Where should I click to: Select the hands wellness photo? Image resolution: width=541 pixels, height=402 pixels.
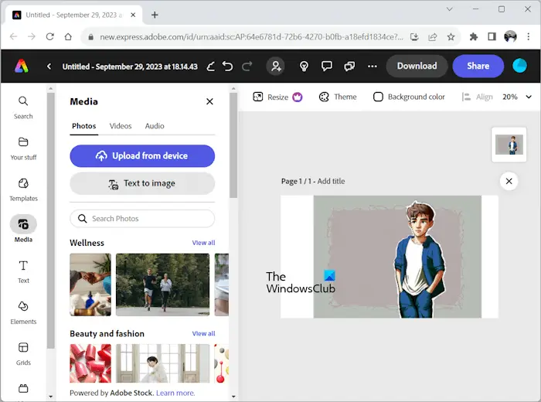(x=90, y=284)
